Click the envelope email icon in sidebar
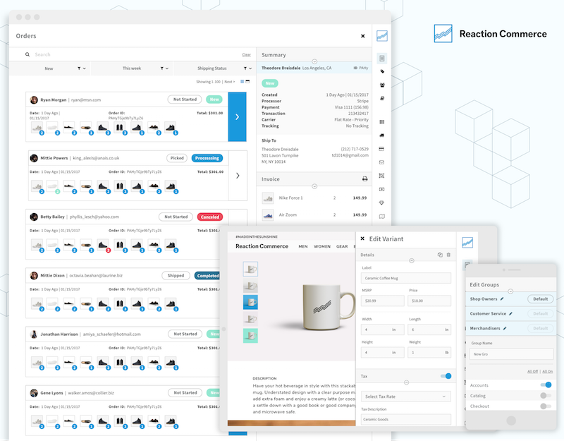 tap(382, 162)
